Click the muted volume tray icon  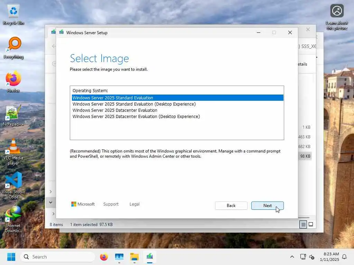coord(312,257)
